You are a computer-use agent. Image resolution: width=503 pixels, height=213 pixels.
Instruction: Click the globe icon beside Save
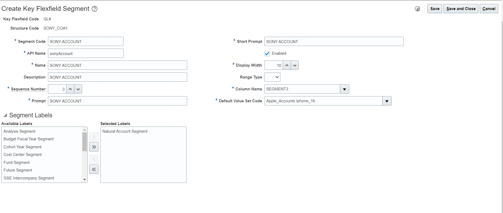(x=417, y=9)
